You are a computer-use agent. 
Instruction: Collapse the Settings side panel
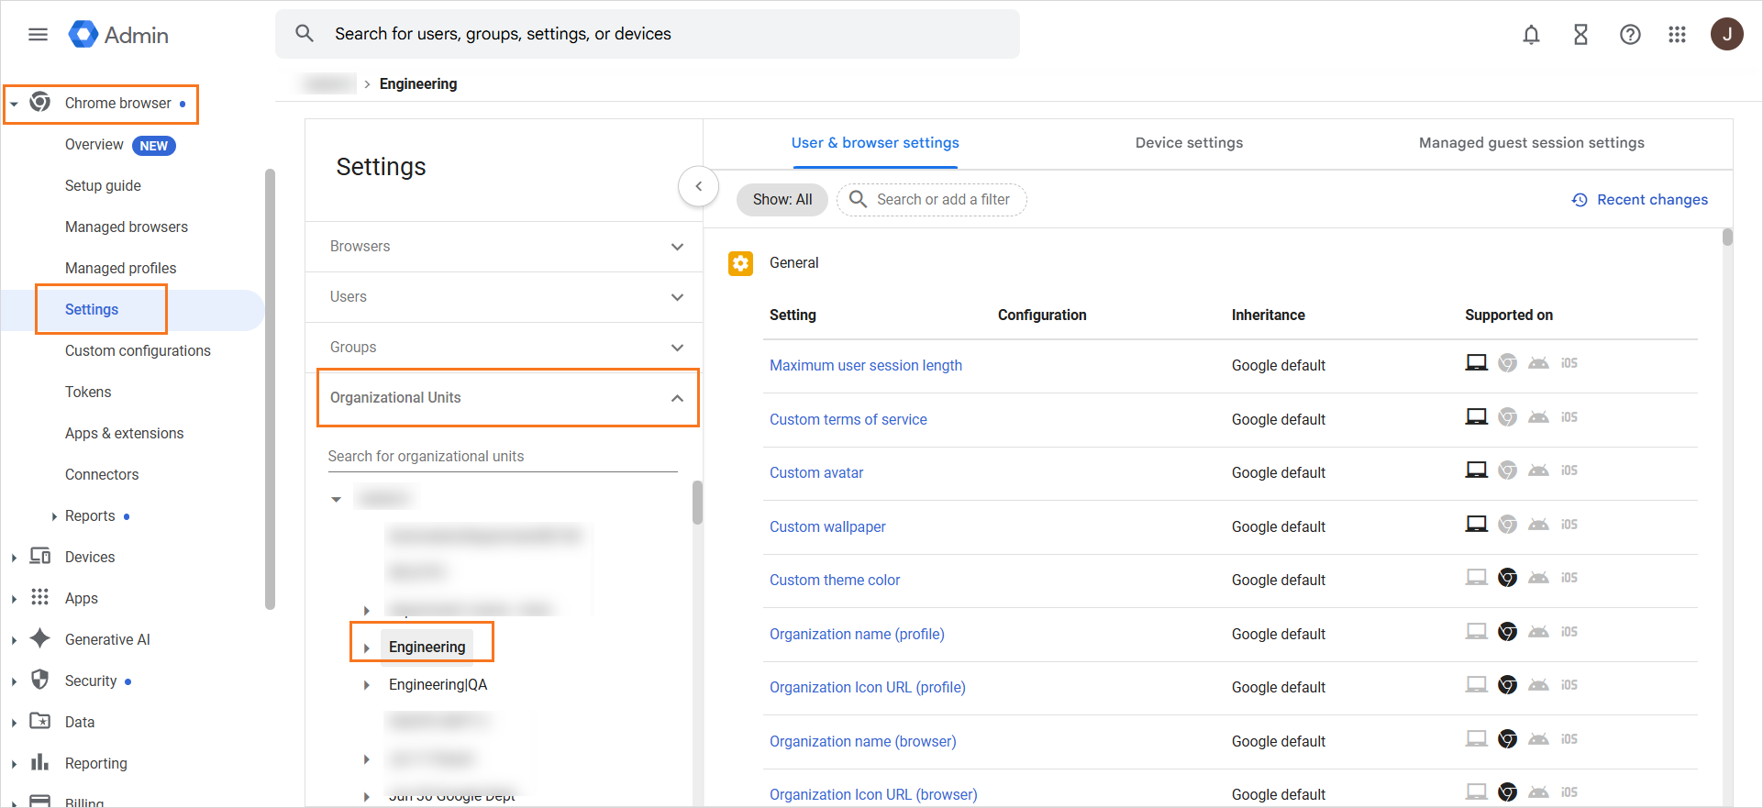[x=698, y=186]
